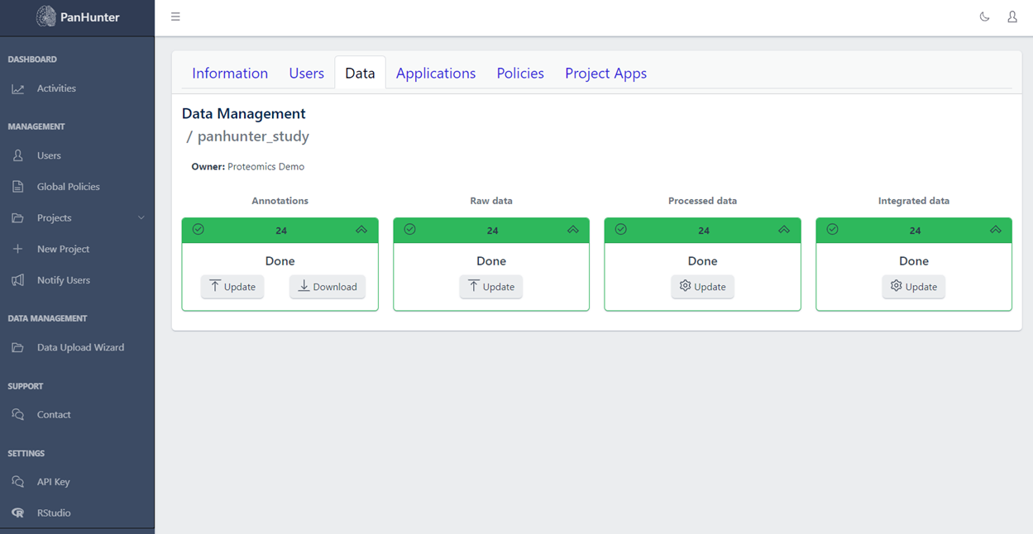Open RStudio from the sidebar icon

click(17, 513)
